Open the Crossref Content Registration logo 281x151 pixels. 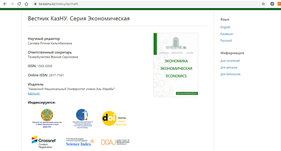[x=44, y=142]
